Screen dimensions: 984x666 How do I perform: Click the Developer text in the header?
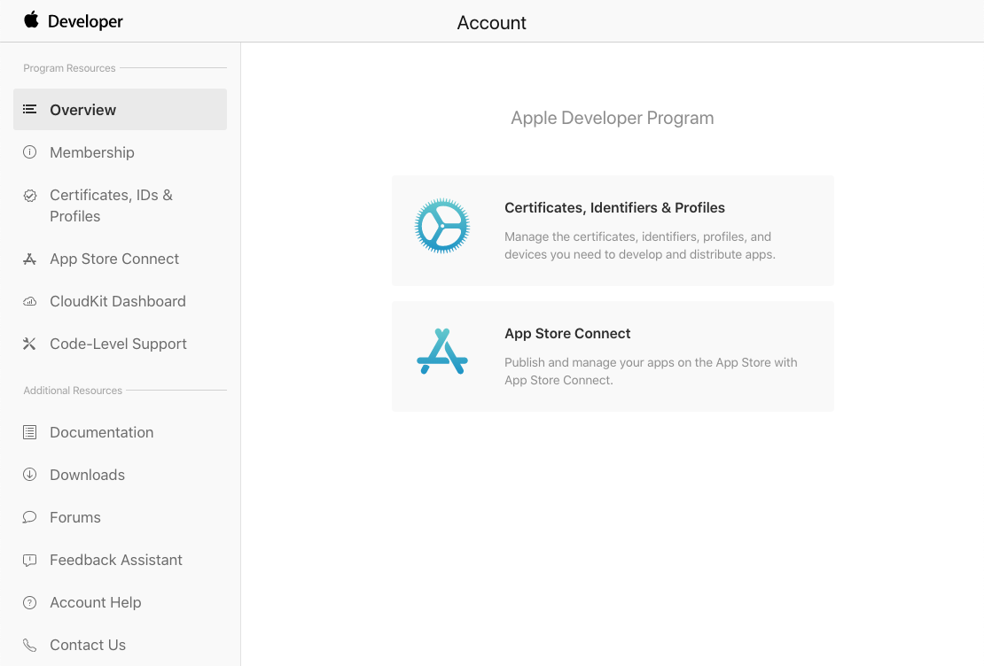[85, 21]
